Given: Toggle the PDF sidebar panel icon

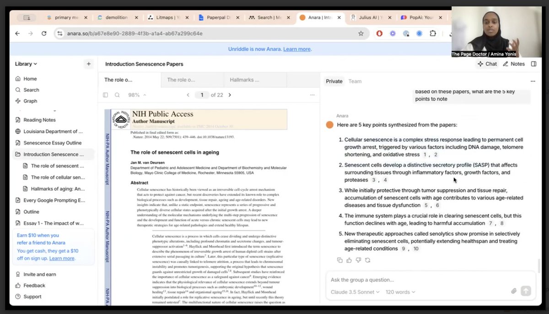Looking at the screenshot, I should (x=106, y=95).
